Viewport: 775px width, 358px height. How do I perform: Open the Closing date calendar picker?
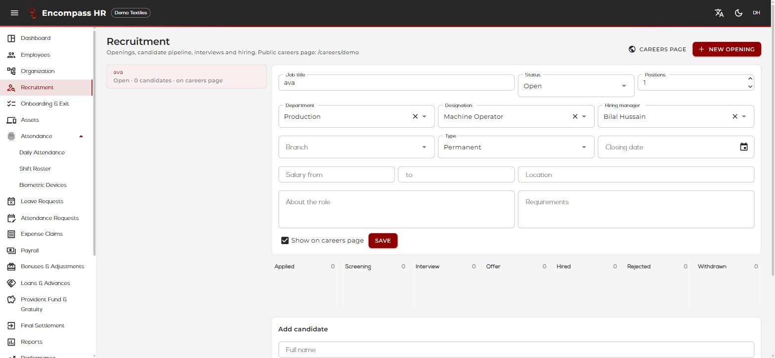pos(744,147)
